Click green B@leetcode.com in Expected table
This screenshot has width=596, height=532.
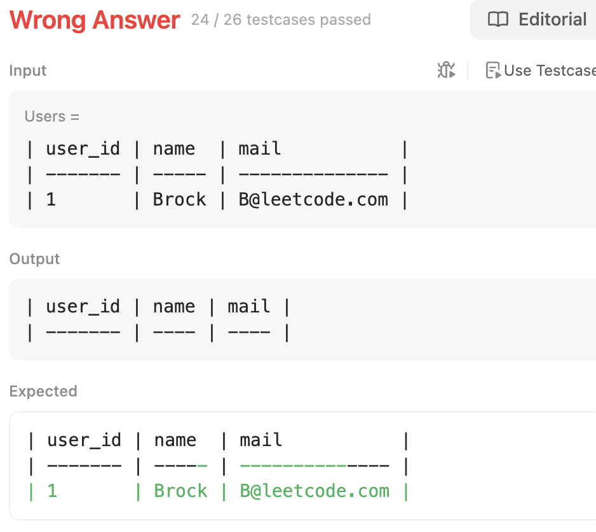[315, 491]
